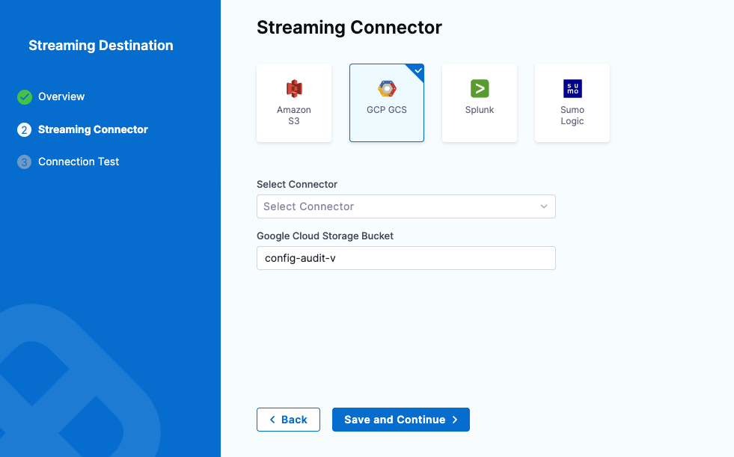
Task: Select the Splunk card label
Action: pyautogui.click(x=480, y=110)
